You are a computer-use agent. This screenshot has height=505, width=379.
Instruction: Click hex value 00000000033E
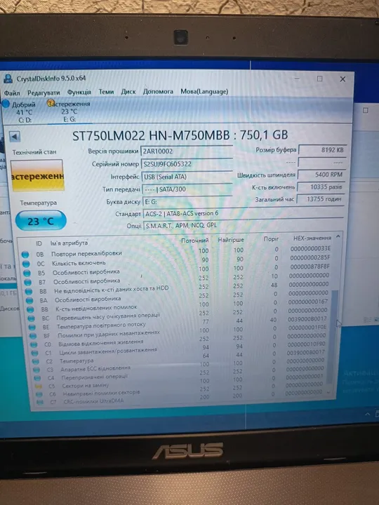click(x=310, y=248)
